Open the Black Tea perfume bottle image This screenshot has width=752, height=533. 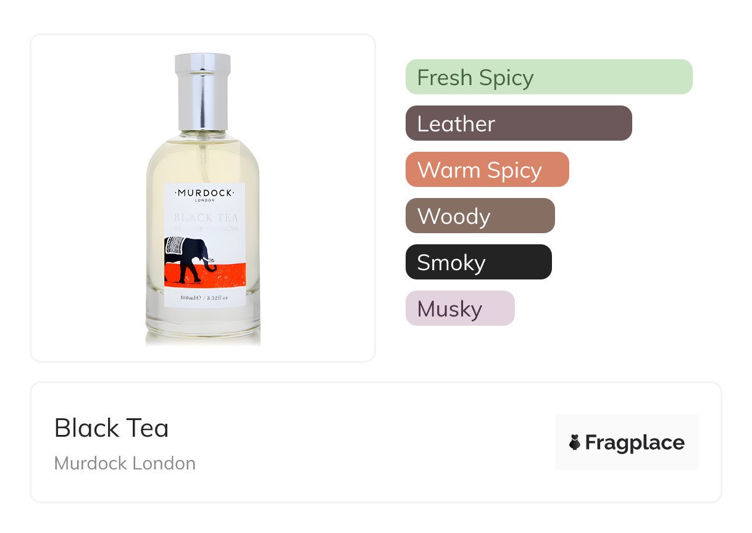203,199
